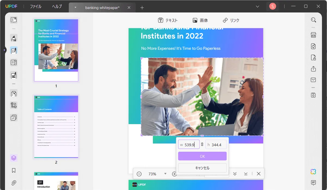Click the 73% zoom value
Viewport: 327px width, 190px height.
(x=152, y=174)
